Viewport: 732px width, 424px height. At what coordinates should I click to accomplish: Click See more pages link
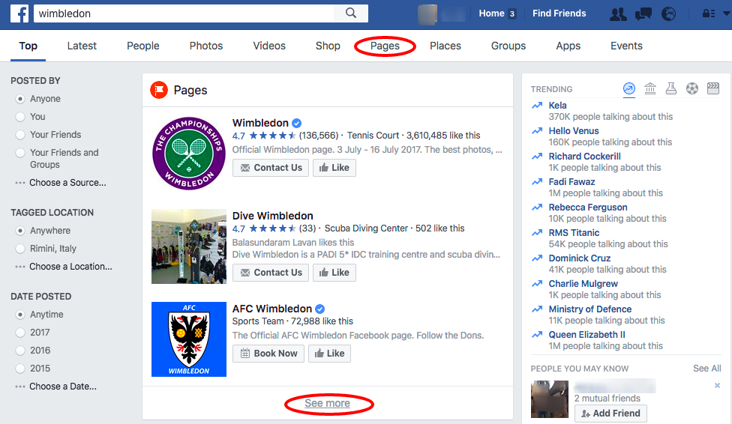coord(327,403)
